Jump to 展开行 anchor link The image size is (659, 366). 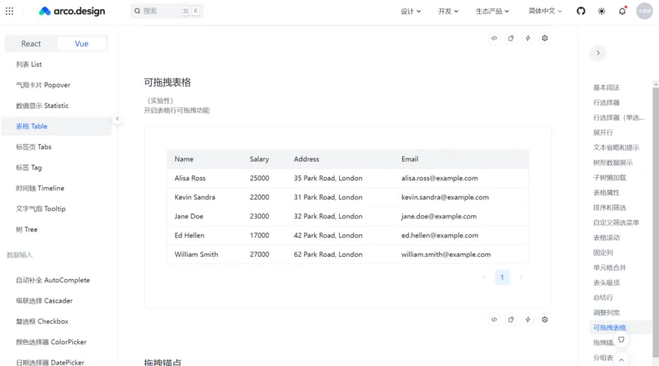coord(603,133)
